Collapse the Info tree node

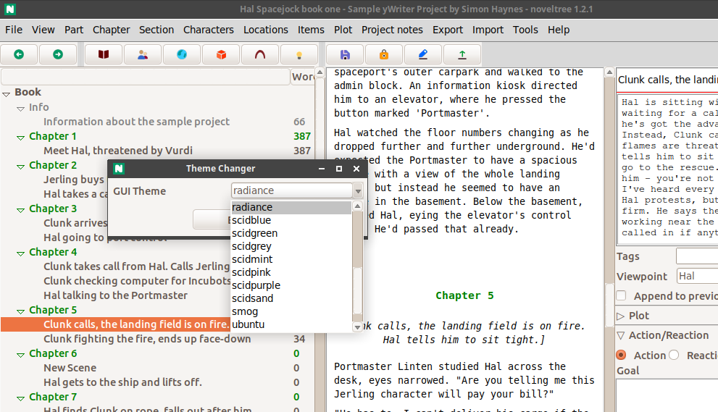click(x=20, y=109)
